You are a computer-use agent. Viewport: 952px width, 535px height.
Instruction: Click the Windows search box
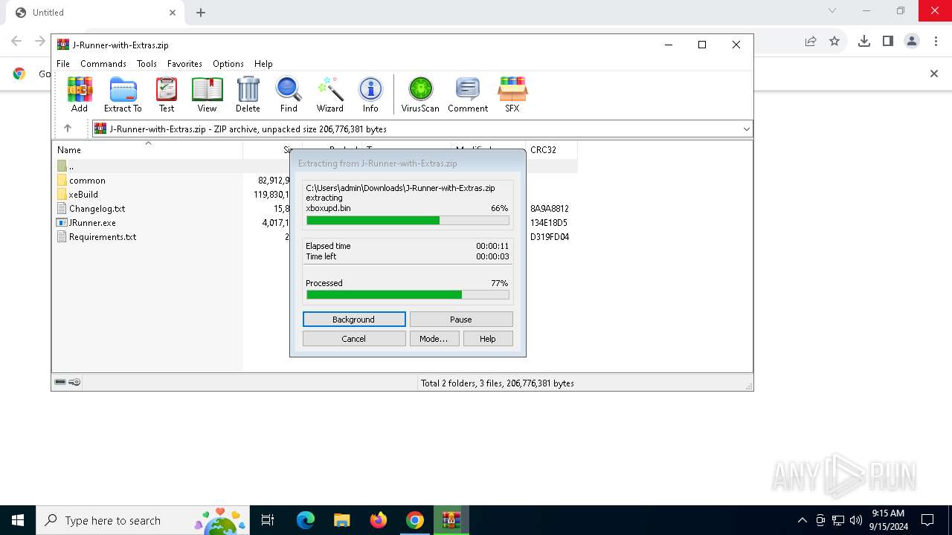144,520
